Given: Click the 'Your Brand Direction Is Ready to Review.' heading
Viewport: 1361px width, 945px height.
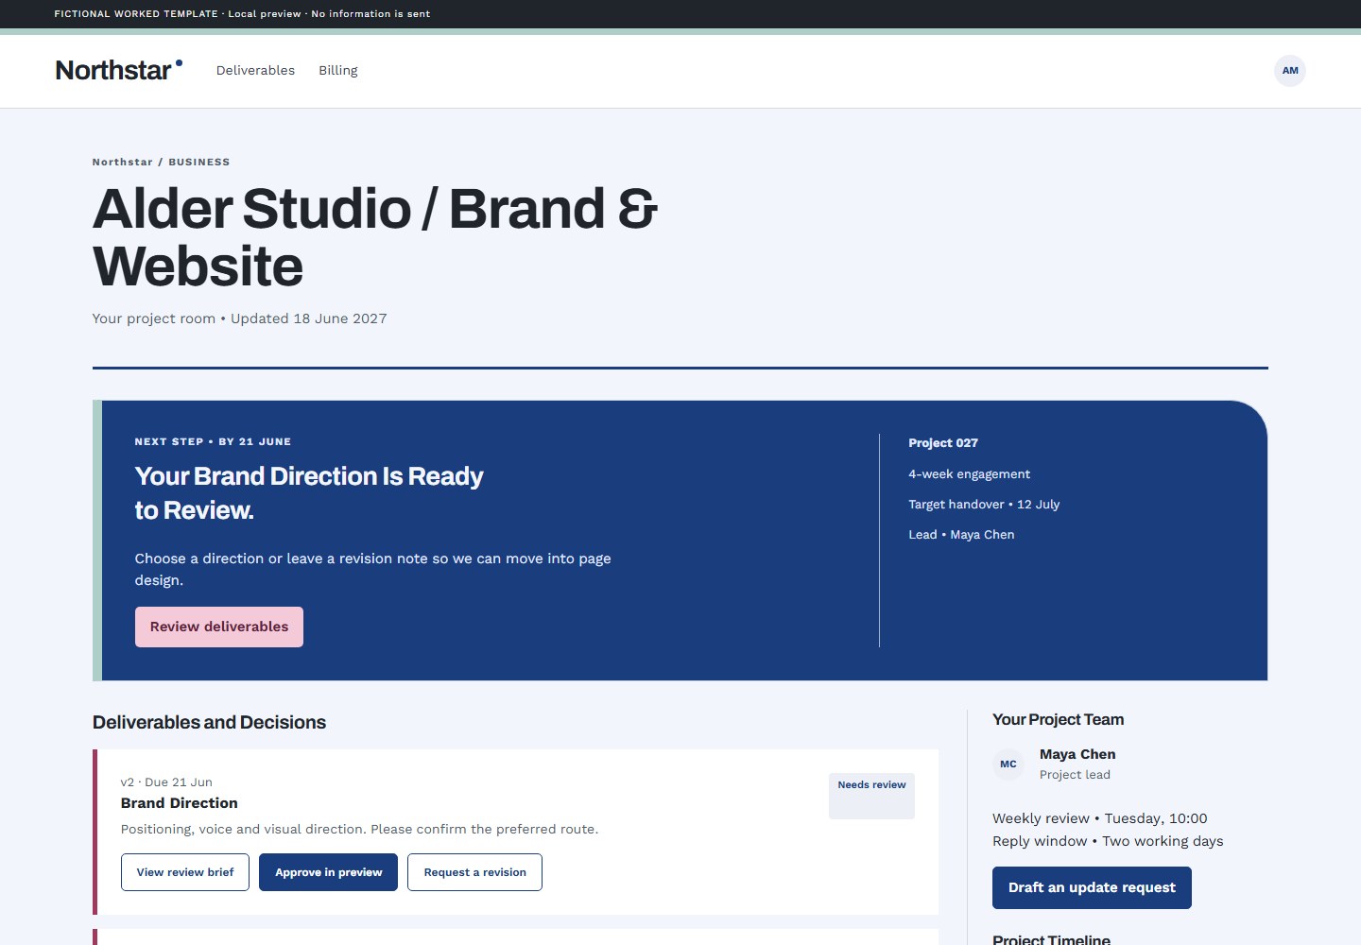Looking at the screenshot, I should coord(309,493).
